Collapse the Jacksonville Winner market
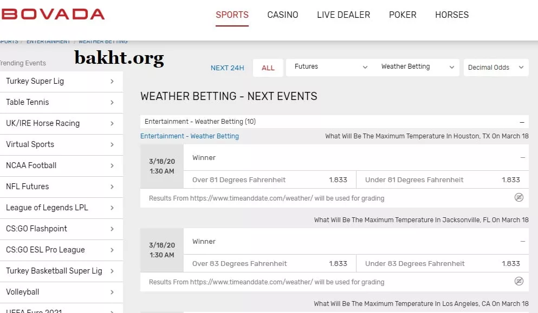 522,242
